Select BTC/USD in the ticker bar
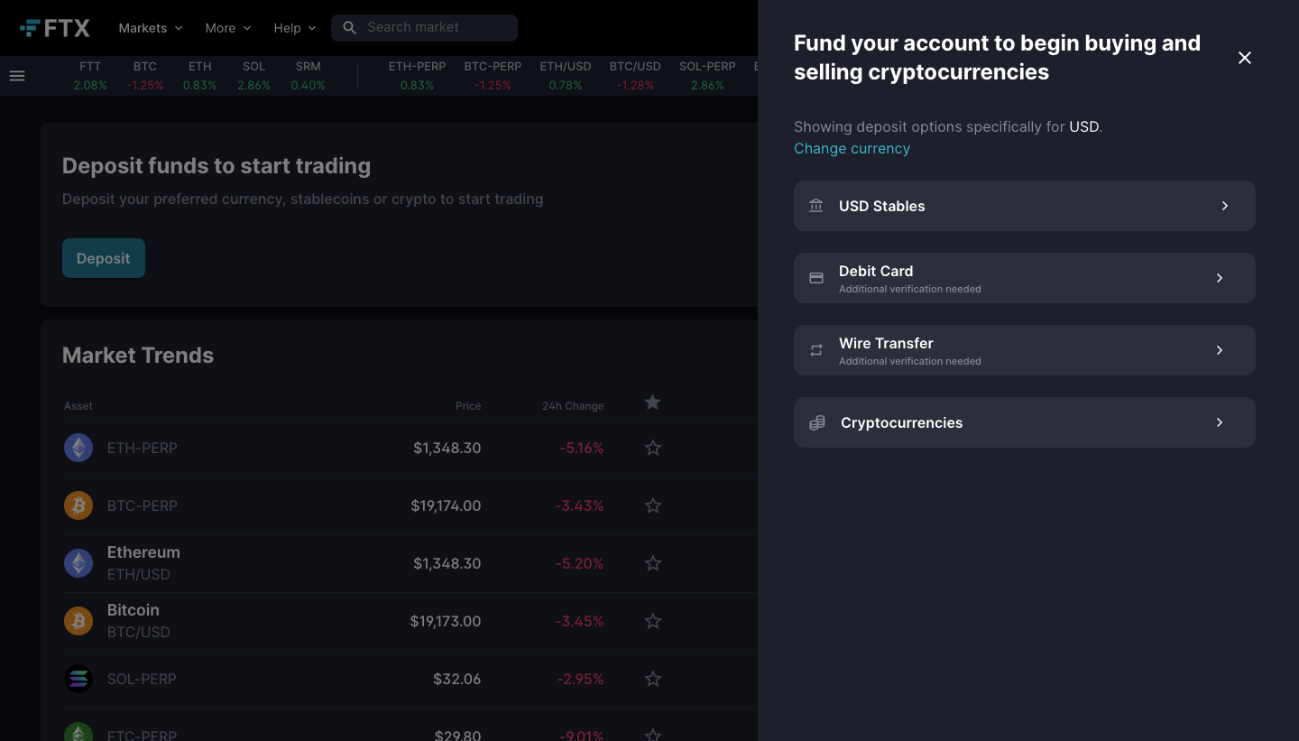This screenshot has width=1299, height=741. (635, 76)
